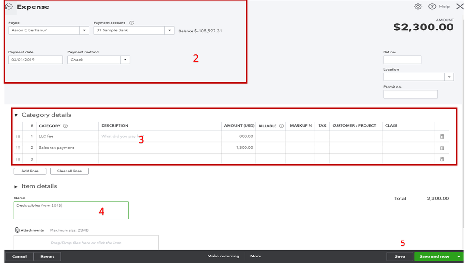Click the LLC fee category cell
Image resolution: width=468 pixels, height=263 pixels.
(67, 136)
